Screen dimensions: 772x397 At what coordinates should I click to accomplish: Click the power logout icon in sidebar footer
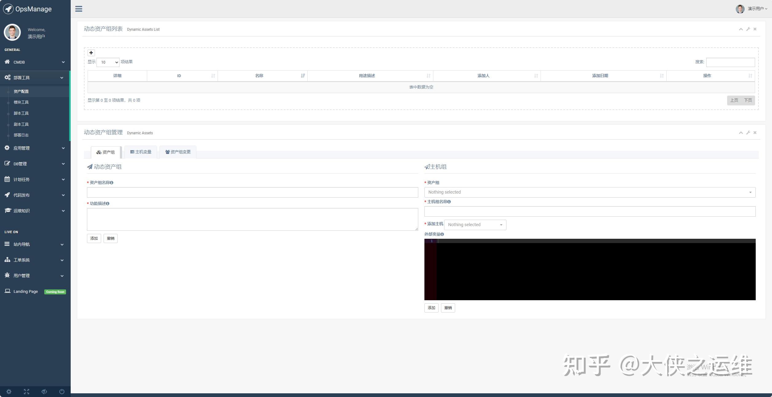coord(62,391)
